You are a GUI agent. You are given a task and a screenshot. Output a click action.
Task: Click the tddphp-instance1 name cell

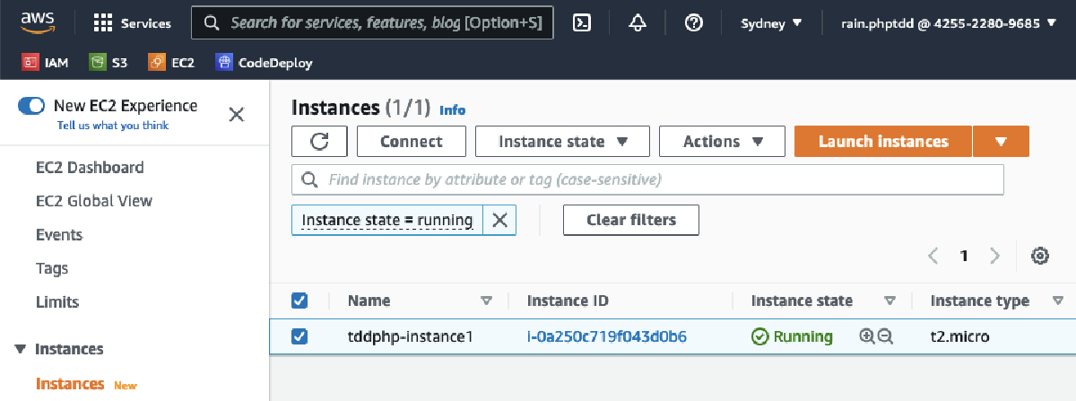pyautogui.click(x=410, y=337)
